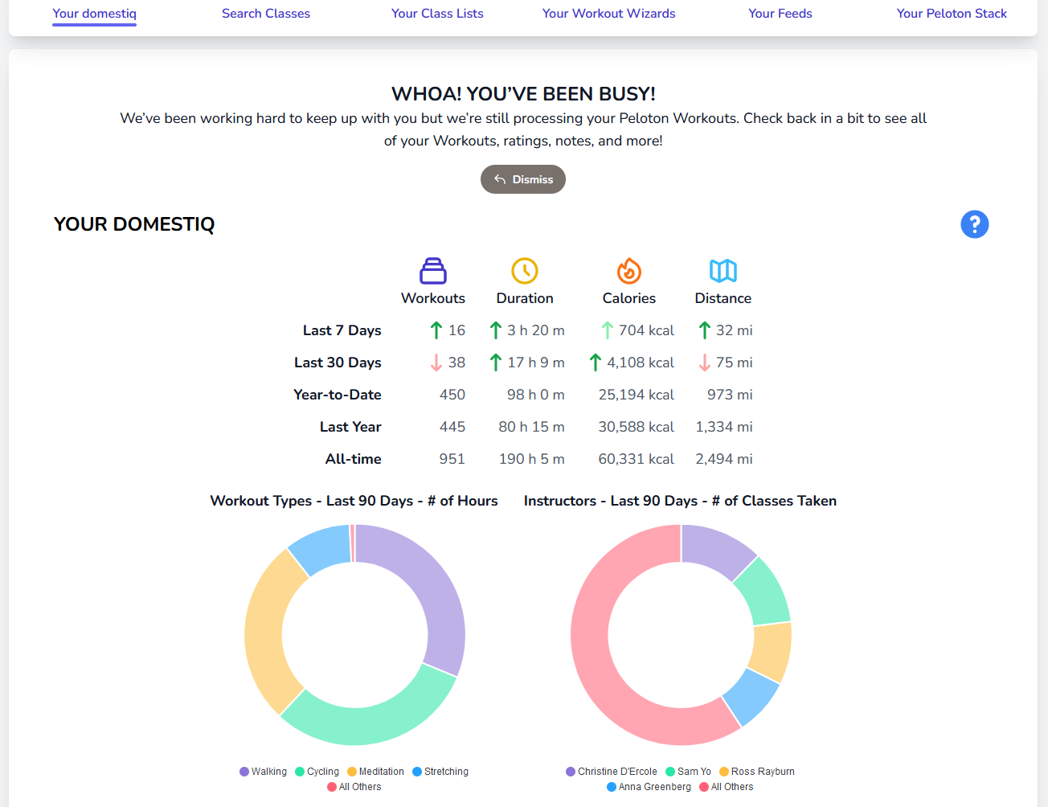
Task: Click the up arrow beside 16 workouts
Action: [x=436, y=330]
